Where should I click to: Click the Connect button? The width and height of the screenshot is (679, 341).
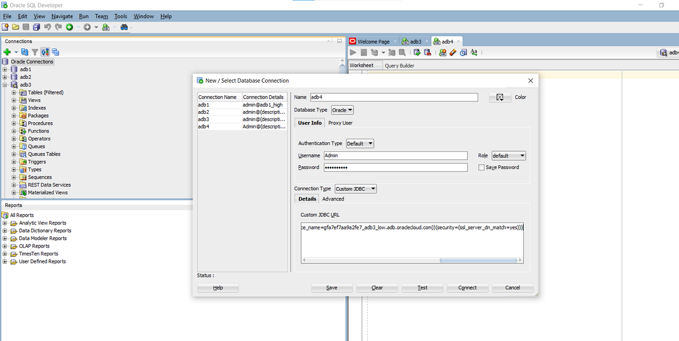tap(467, 287)
